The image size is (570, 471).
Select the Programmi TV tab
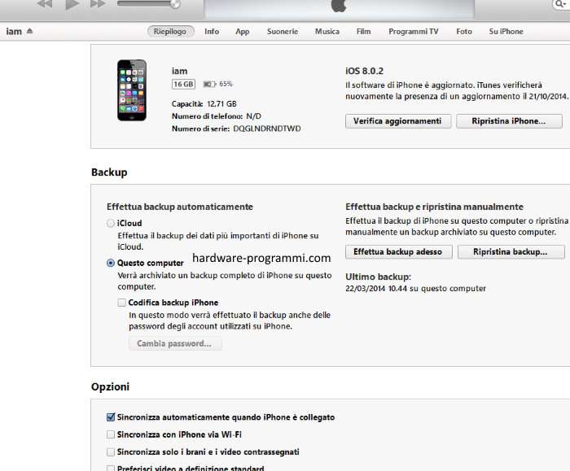click(x=414, y=32)
